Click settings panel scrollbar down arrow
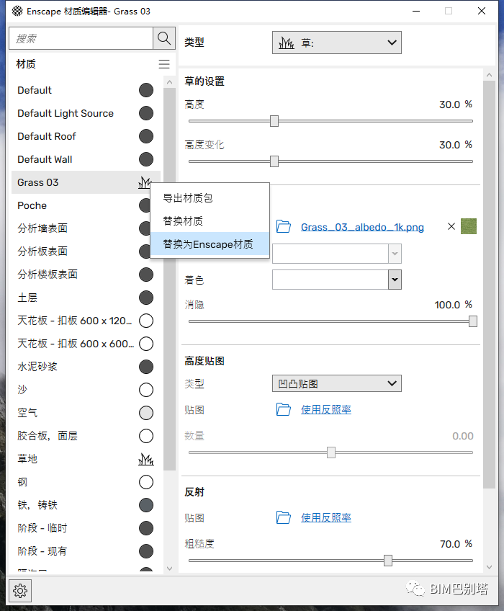This screenshot has width=504, height=611. [490, 567]
